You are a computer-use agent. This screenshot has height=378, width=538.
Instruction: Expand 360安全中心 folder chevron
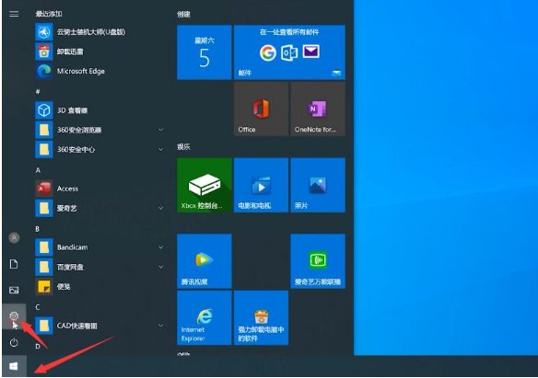pyautogui.click(x=160, y=149)
